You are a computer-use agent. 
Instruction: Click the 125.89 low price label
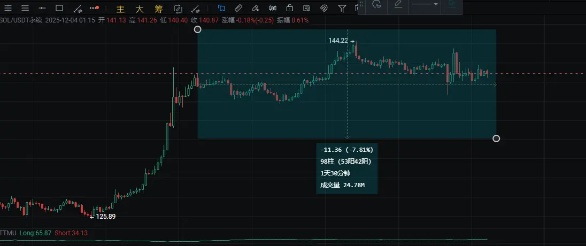point(106,216)
